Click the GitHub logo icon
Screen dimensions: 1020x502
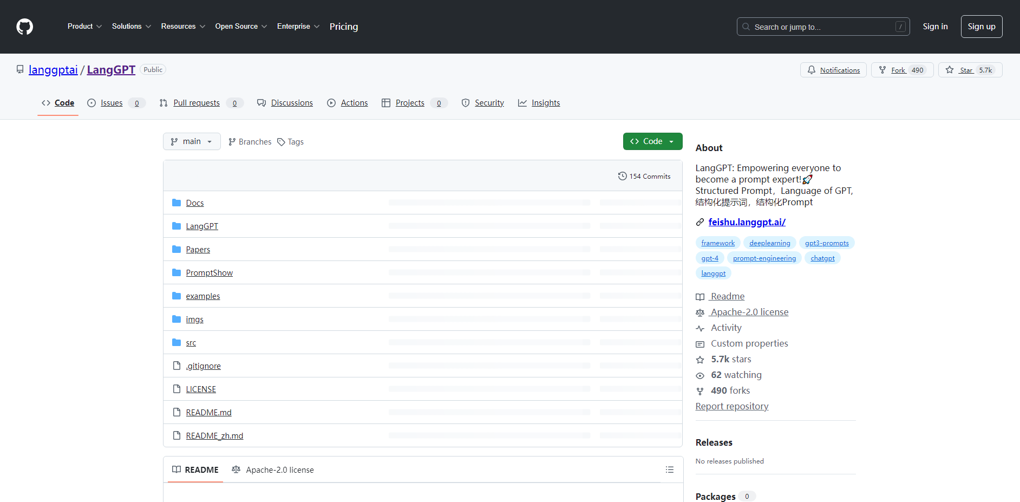[x=24, y=27]
